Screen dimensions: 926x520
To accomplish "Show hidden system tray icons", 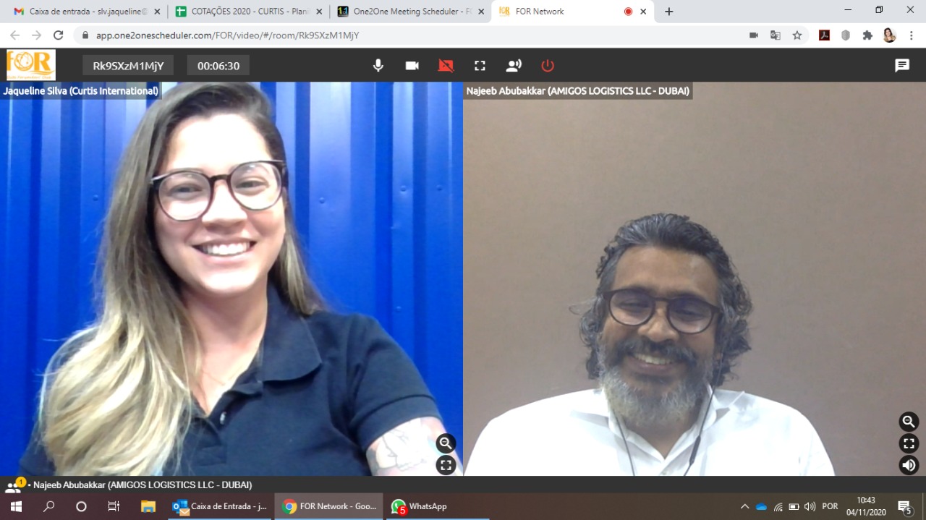I will (744, 506).
